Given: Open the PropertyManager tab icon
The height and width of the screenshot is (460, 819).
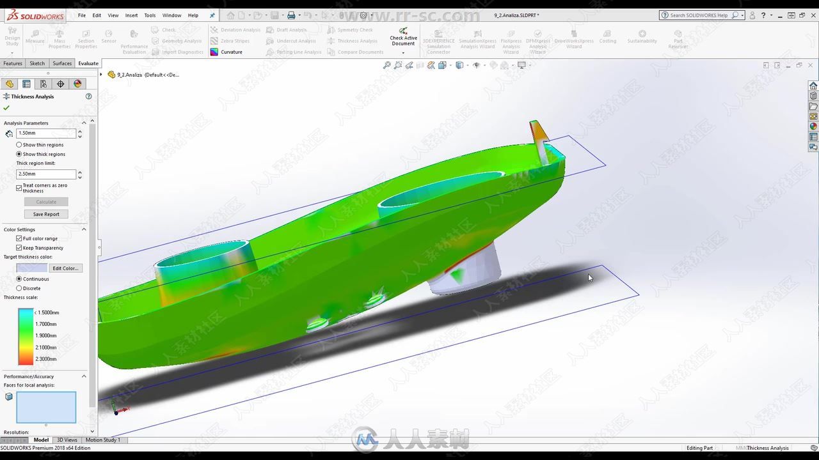Looking at the screenshot, I should [26, 84].
